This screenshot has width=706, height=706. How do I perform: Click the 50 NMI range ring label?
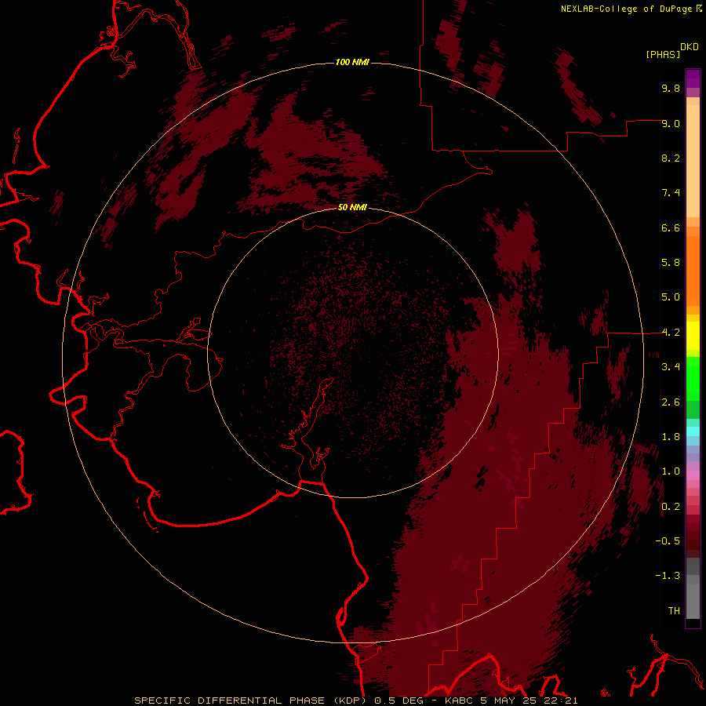(x=352, y=207)
